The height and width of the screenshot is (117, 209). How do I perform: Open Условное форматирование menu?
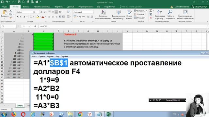pyautogui.click(x=103, y=15)
